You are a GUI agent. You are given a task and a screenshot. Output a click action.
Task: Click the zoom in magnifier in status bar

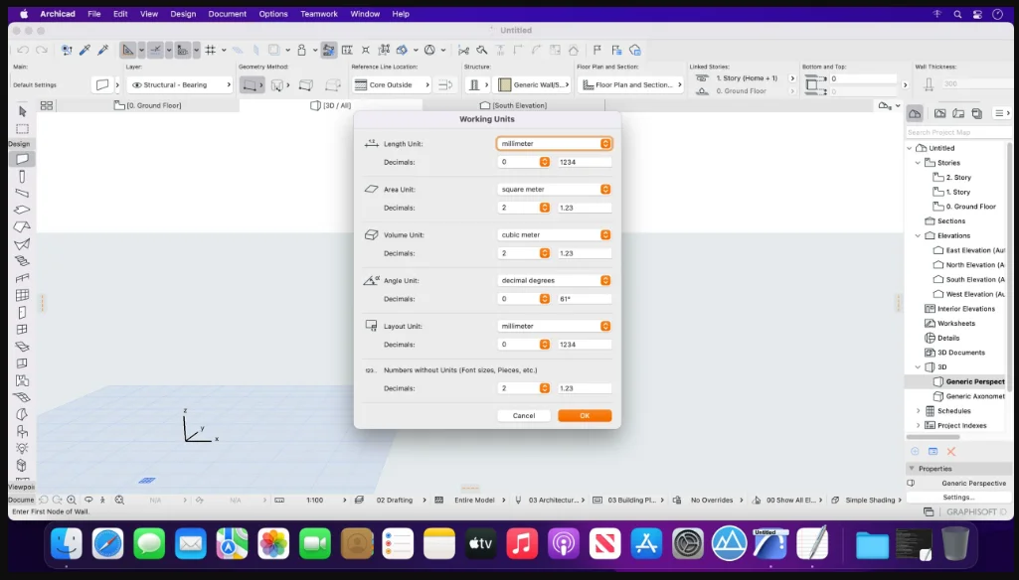click(72, 501)
